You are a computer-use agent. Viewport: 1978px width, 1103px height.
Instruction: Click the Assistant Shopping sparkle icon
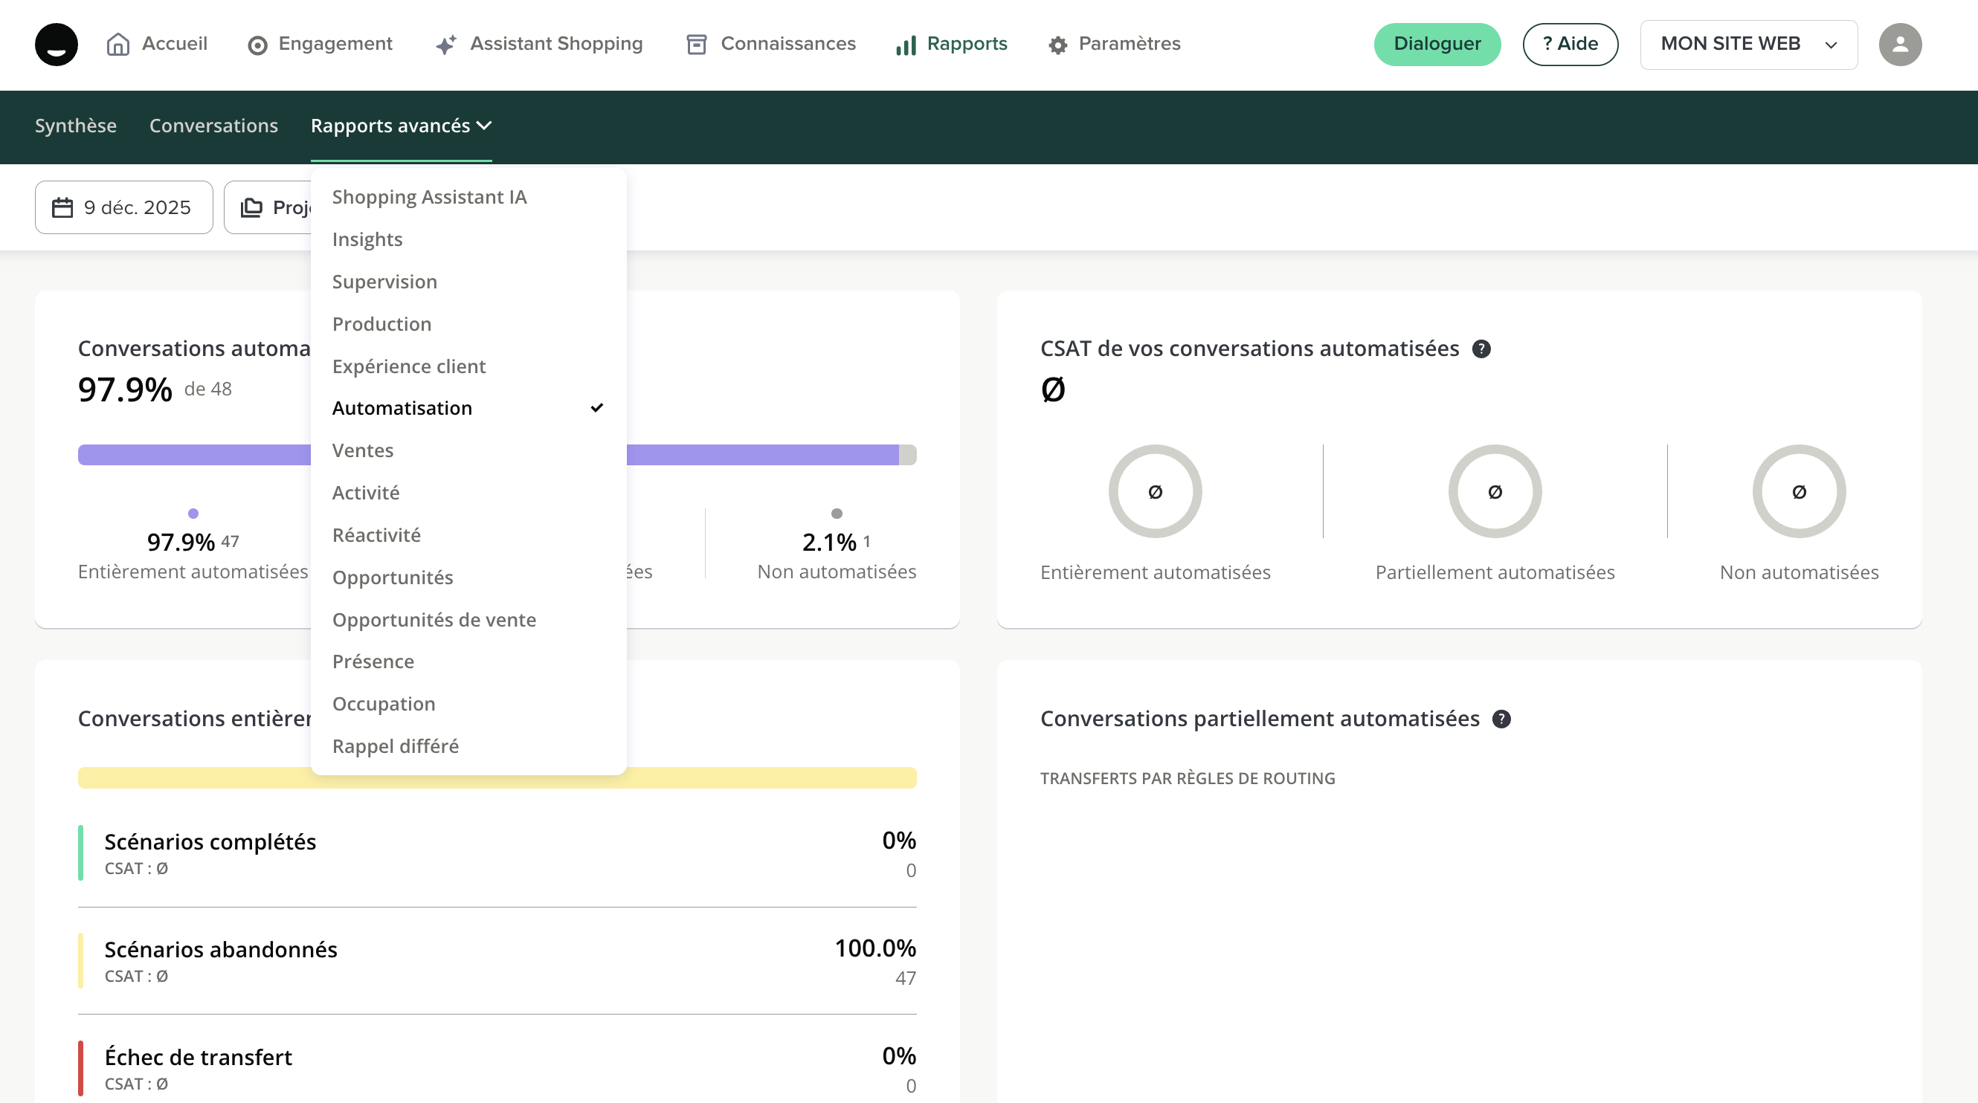coord(445,45)
